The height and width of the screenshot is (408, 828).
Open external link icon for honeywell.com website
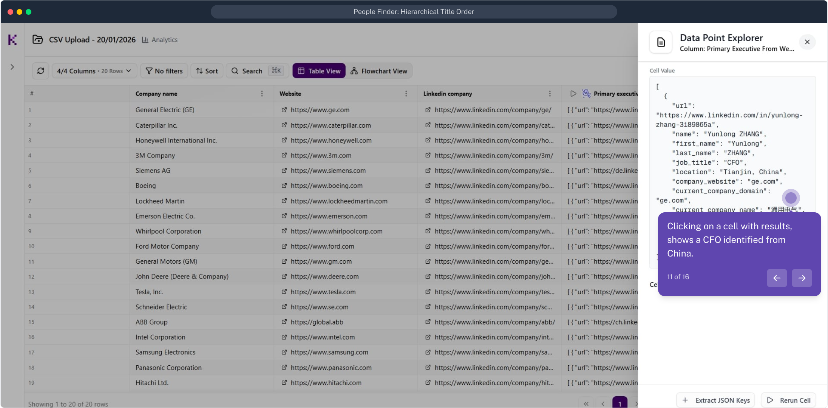pyautogui.click(x=284, y=140)
